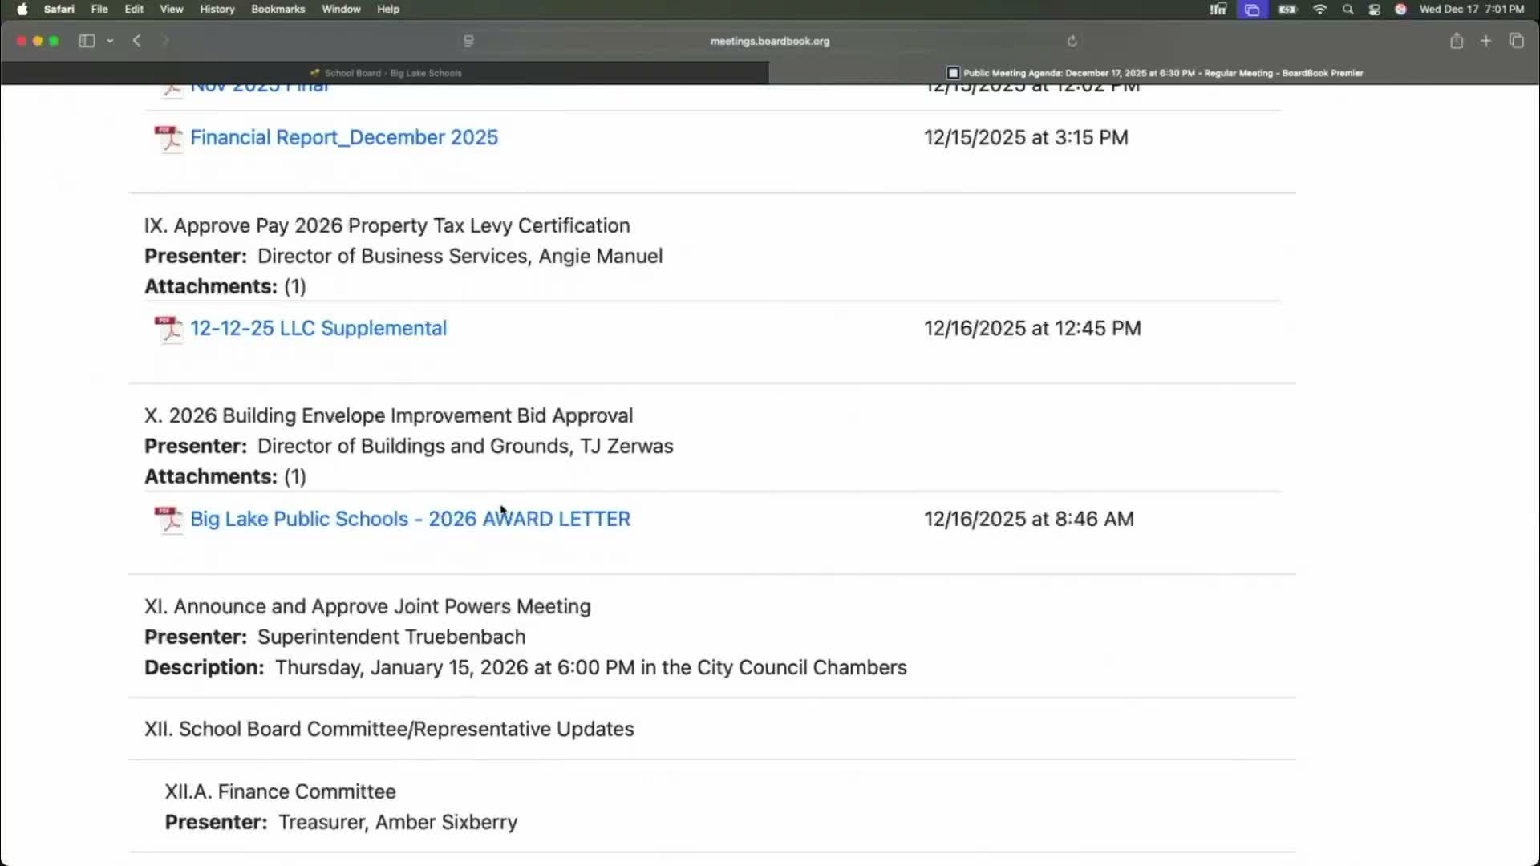Open the Share icon in the toolbar
Viewport: 1540px width, 866px height.
pyautogui.click(x=1457, y=41)
